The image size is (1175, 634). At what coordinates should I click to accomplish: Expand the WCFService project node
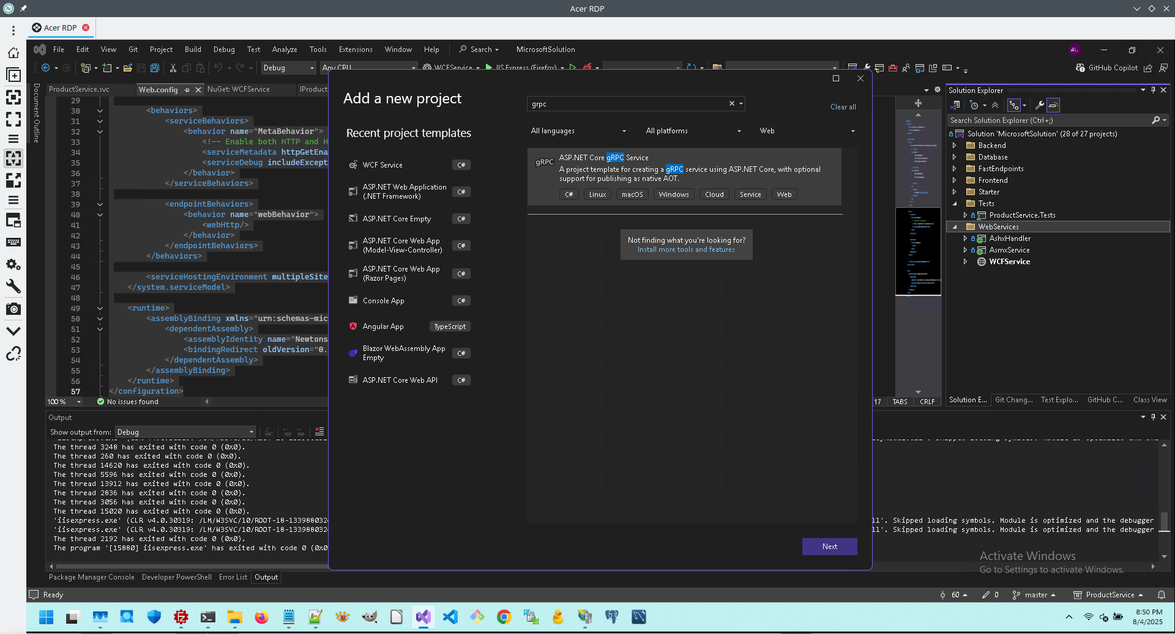(x=965, y=262)
